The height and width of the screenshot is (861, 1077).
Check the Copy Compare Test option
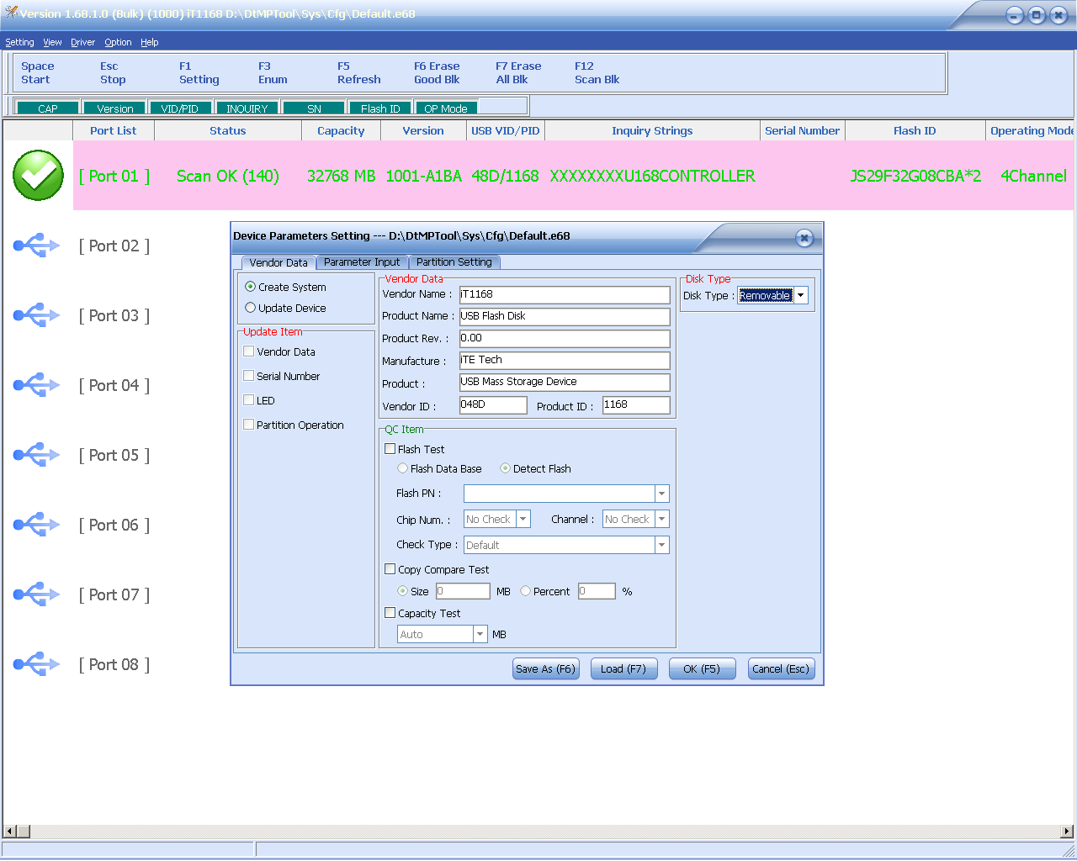click(x=390, y=568)
